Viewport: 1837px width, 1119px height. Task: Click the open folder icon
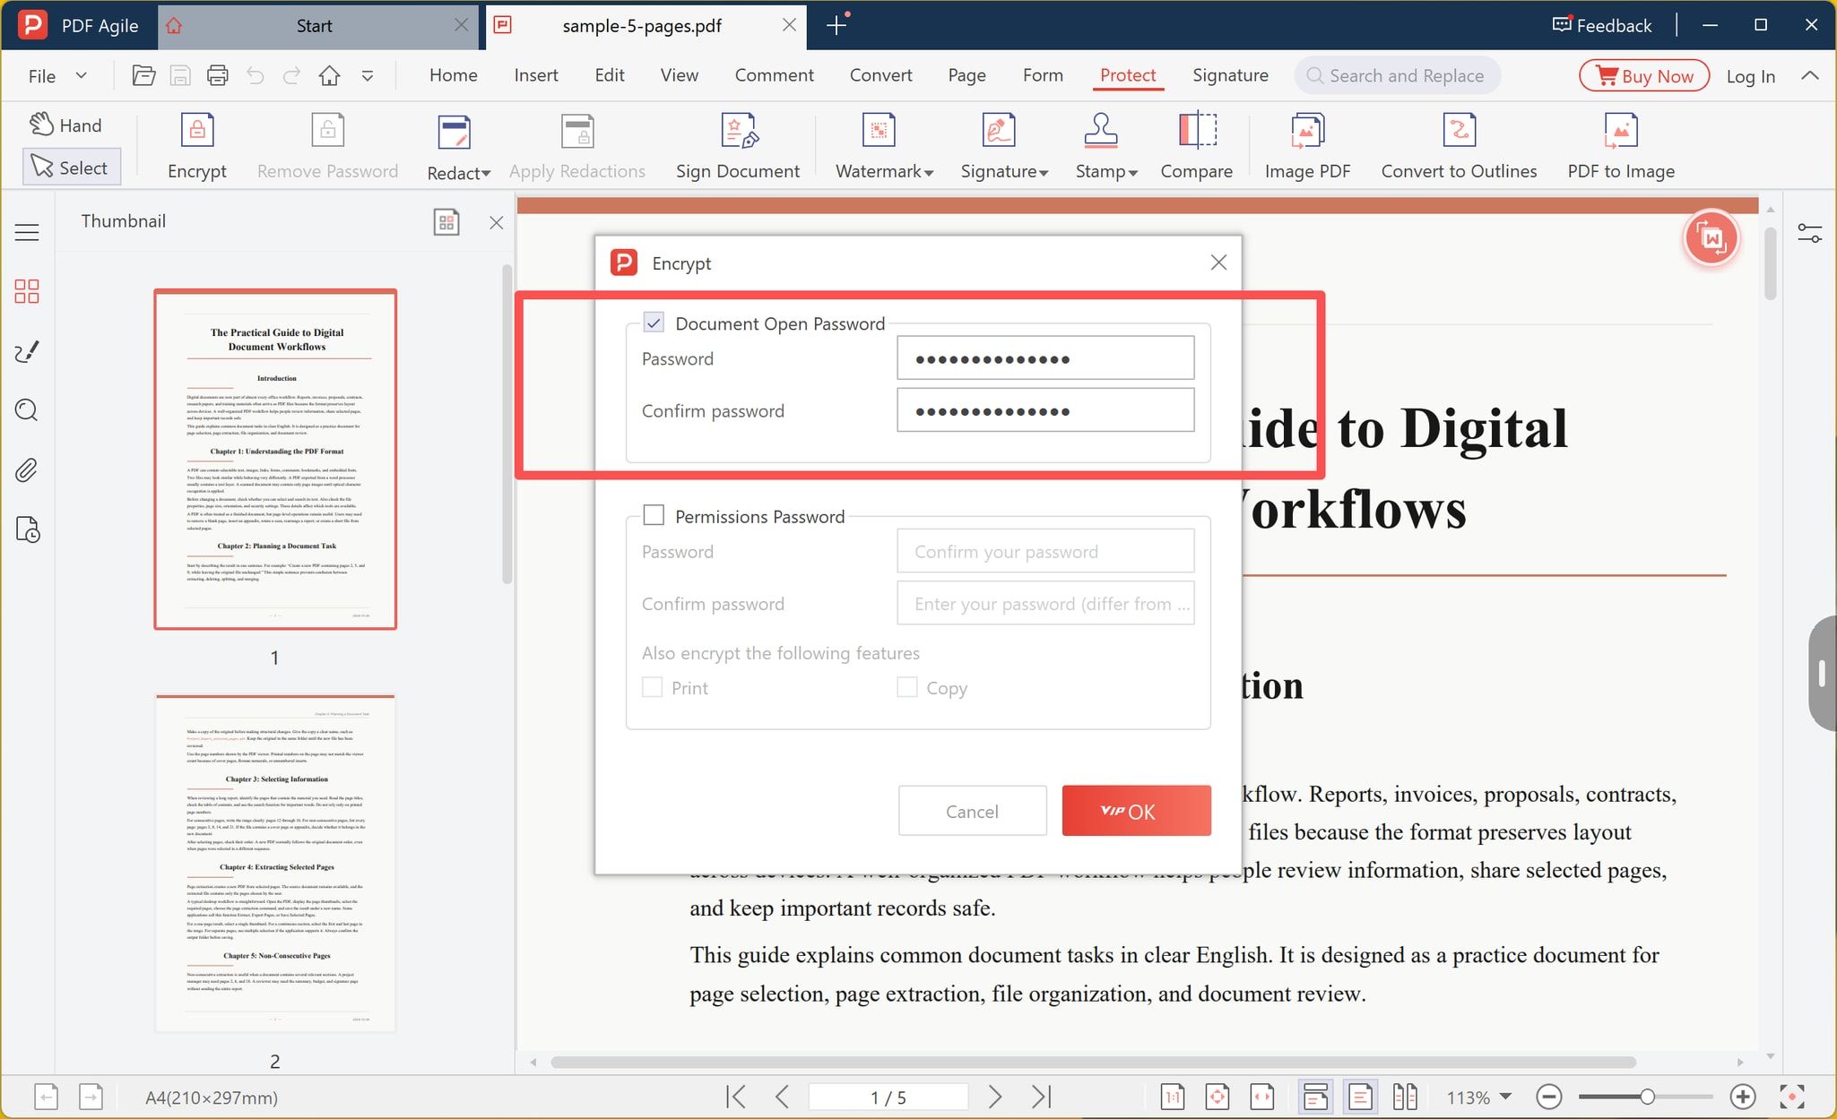pyautogui.click(x=143, y=76)
